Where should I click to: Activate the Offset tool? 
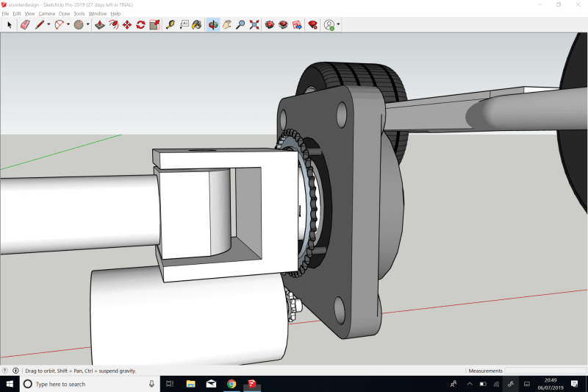tap(114, 25)
